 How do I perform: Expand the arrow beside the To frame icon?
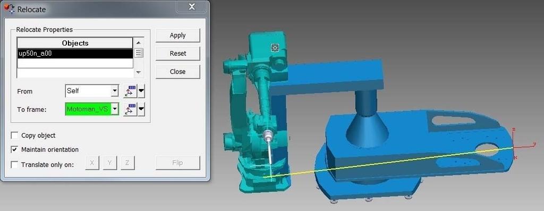click(x=141, y=110)
